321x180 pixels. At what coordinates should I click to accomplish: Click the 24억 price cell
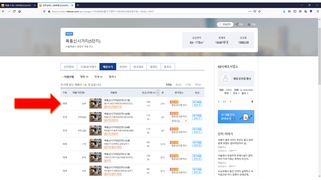(x=84, y=103)
